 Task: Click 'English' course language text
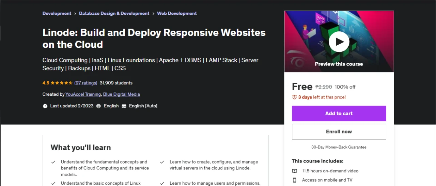point(111,106)
